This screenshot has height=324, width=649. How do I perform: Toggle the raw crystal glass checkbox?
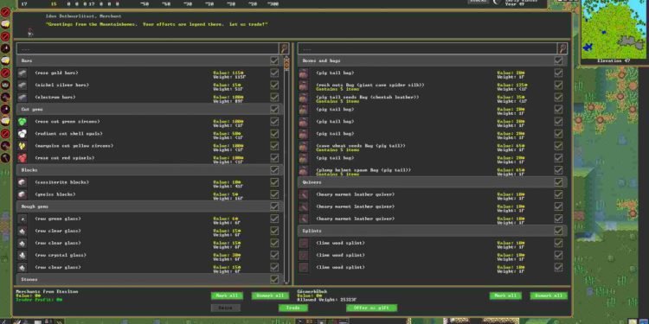point(274,256)
